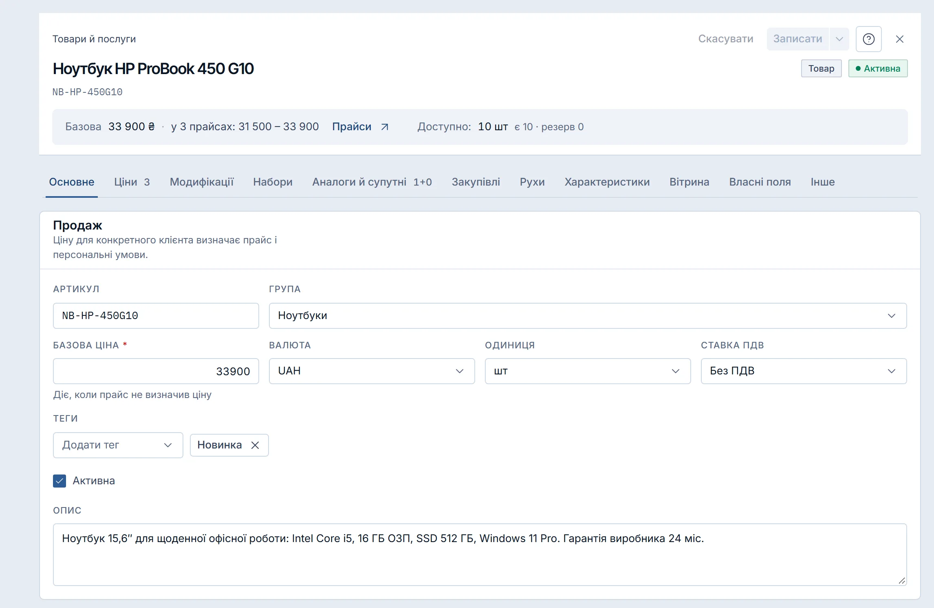Switch to the Основне tab

[x=72, y=182]
